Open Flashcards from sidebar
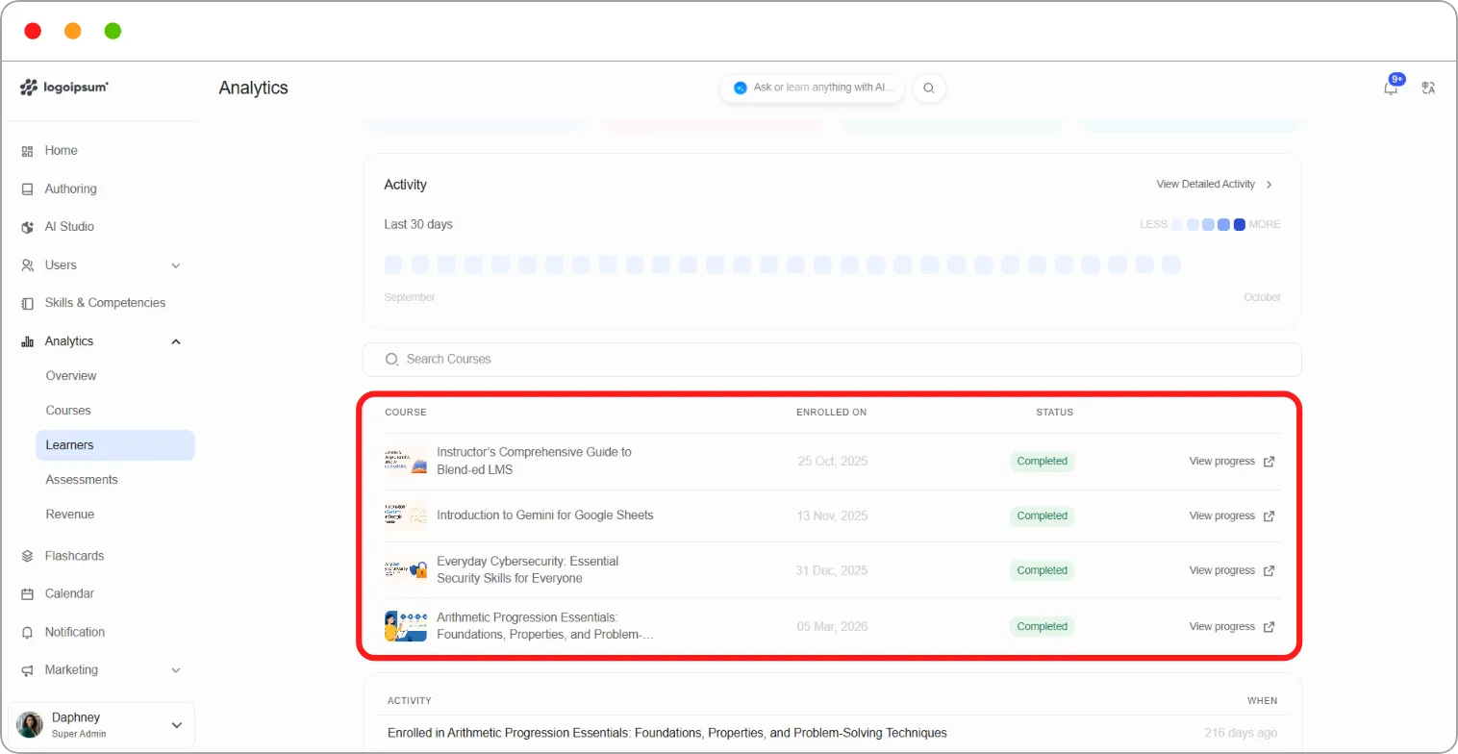This screenshot has width=1458, height=754. click(74, 556)
